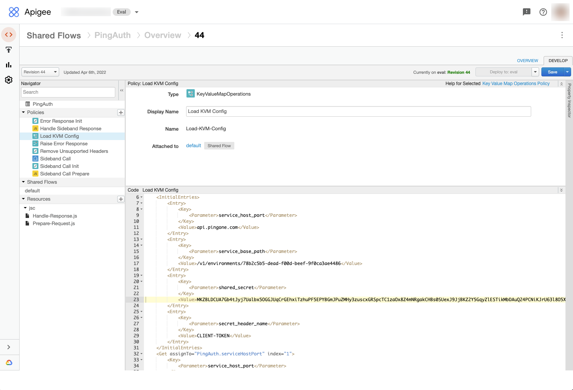Edit the Display Name field
This screenshot has width=573, height=390.
[x=358, y=111]
